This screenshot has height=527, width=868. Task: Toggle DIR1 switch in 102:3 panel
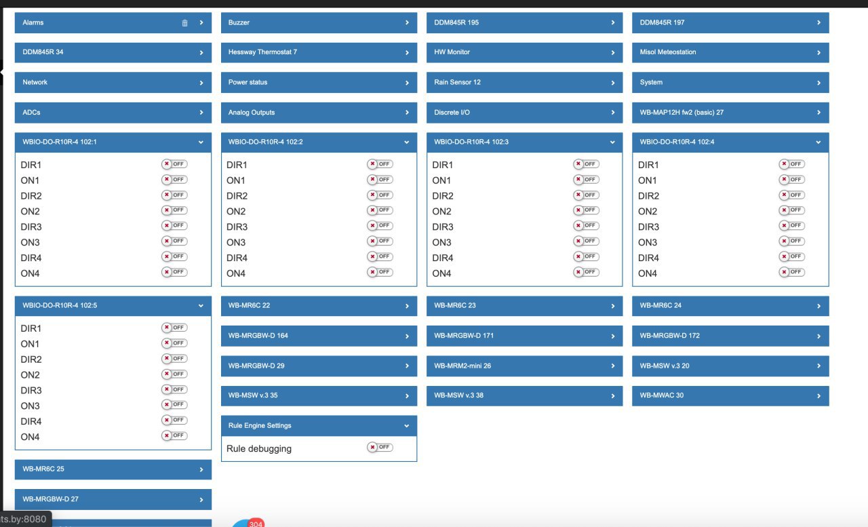click(586, 164)
